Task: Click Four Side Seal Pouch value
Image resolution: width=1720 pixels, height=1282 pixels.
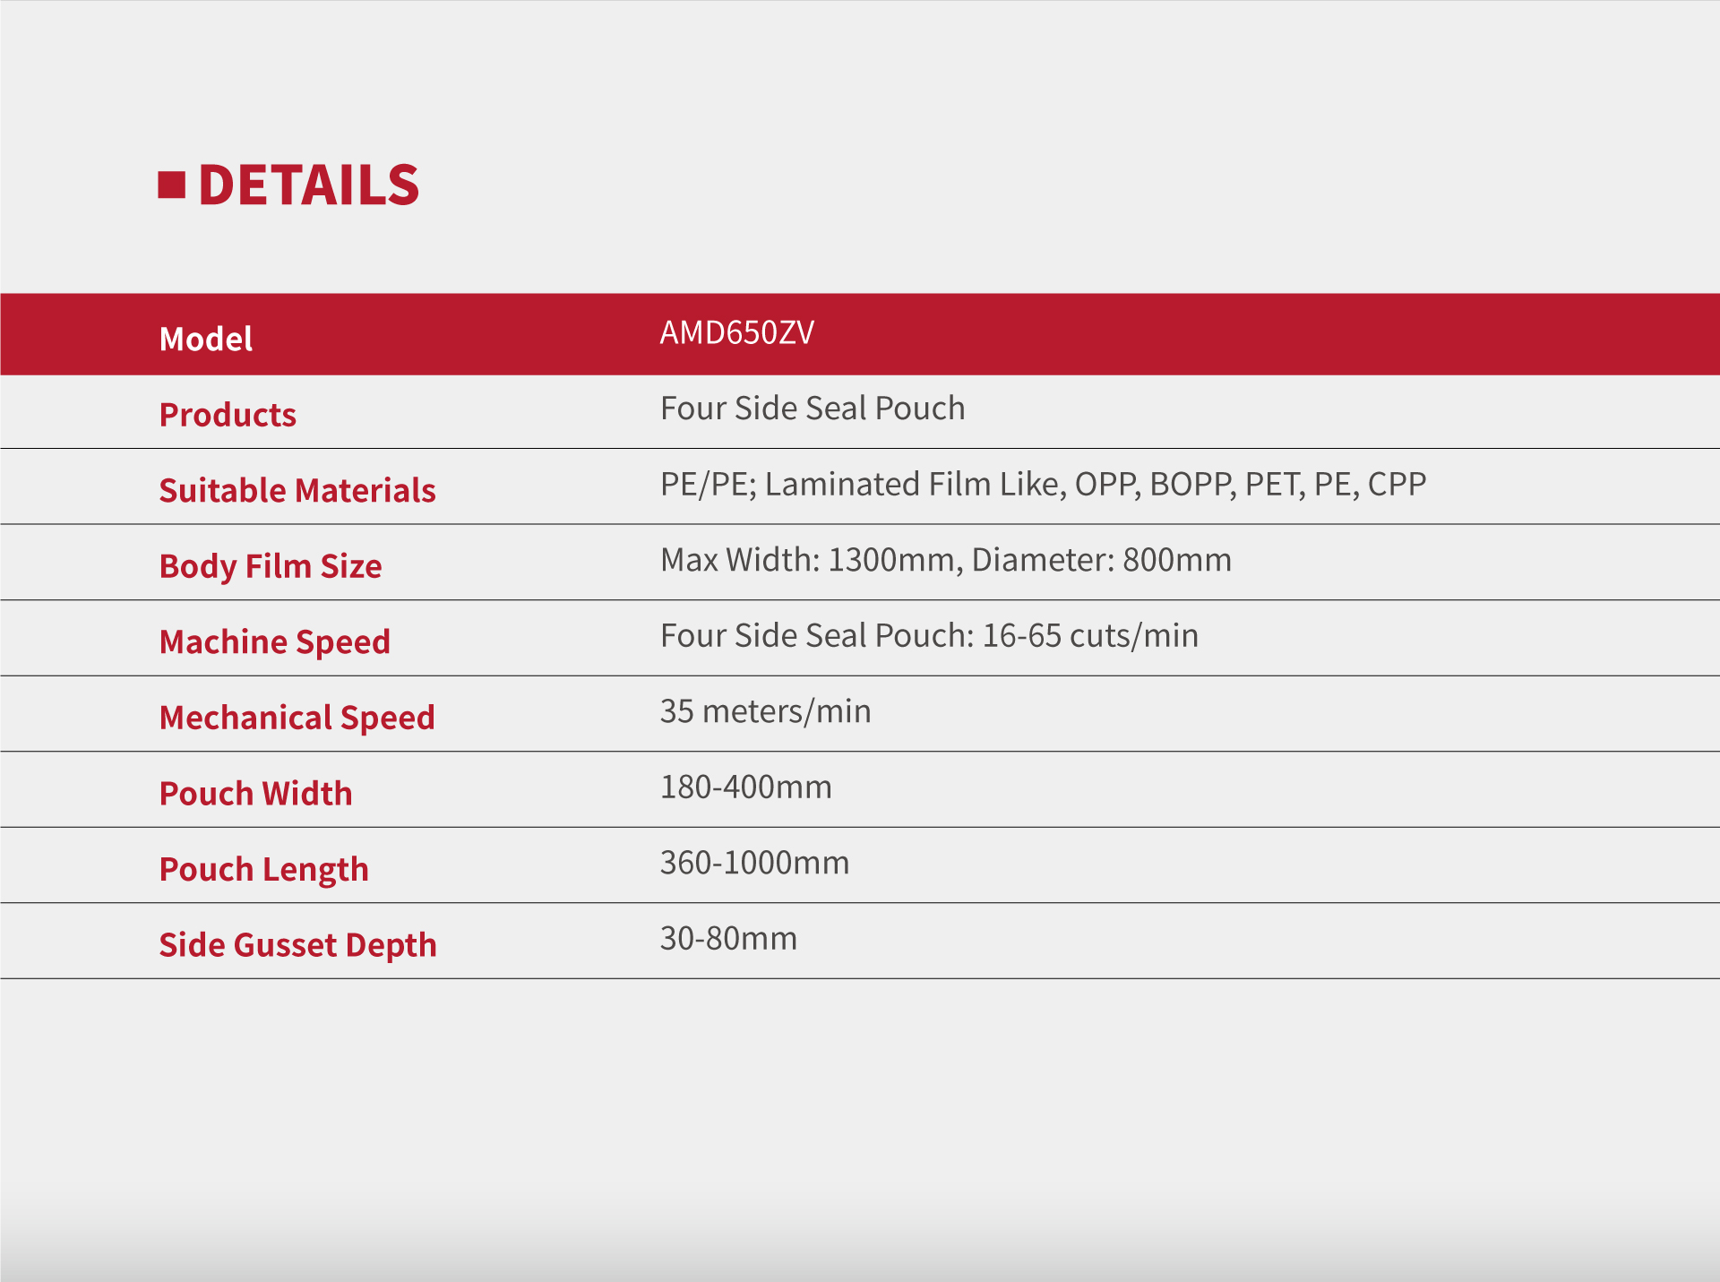Action: pyautogui.click(x=813, y=409)
